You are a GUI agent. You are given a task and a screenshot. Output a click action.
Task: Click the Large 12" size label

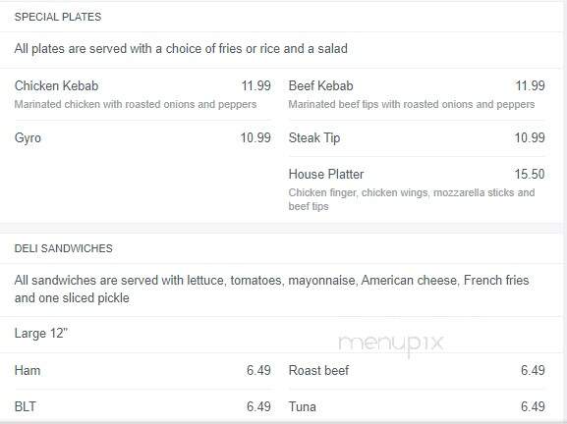pos(41,333)
